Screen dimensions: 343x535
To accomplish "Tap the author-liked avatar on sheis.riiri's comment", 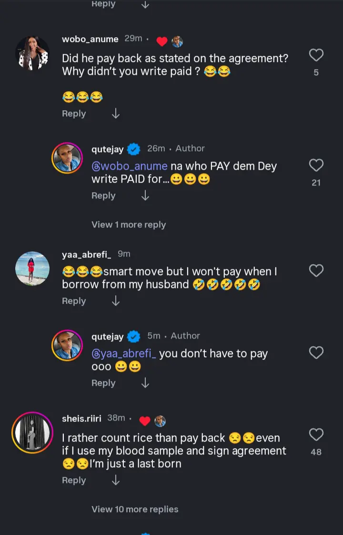I will 160,421.
